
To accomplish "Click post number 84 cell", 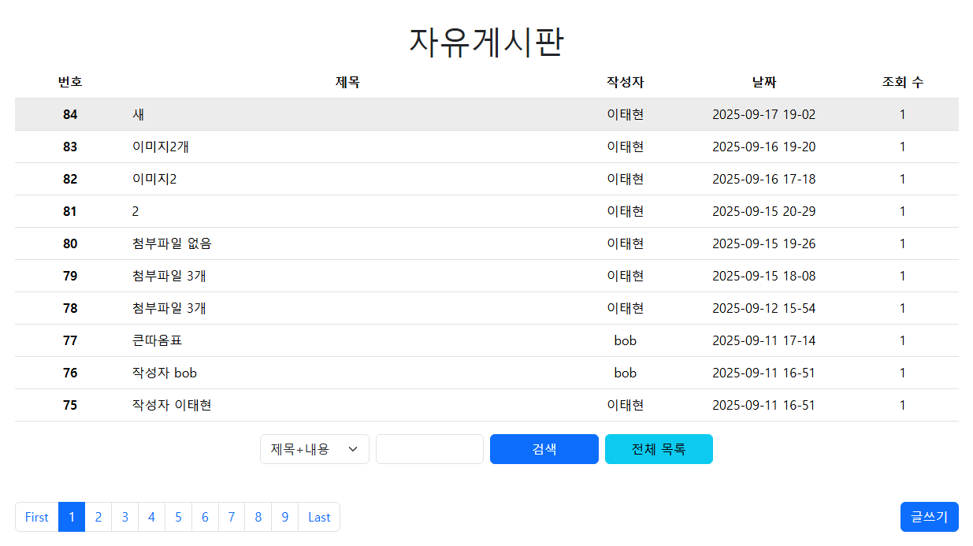I will click(70, 114).
